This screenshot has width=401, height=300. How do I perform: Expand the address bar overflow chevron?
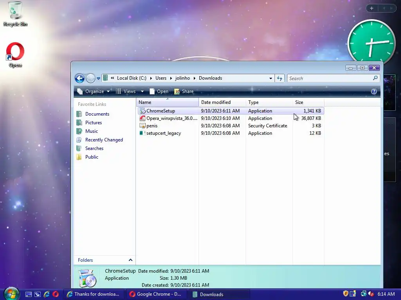click(x=112, y=78)
